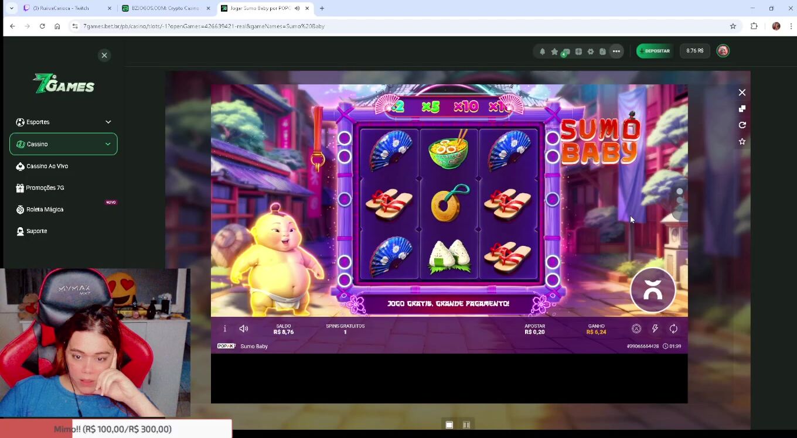The height and width of the screenshot is (438, 797).
Task: Select single-view layout icon
Action: [x=449, y=425]
